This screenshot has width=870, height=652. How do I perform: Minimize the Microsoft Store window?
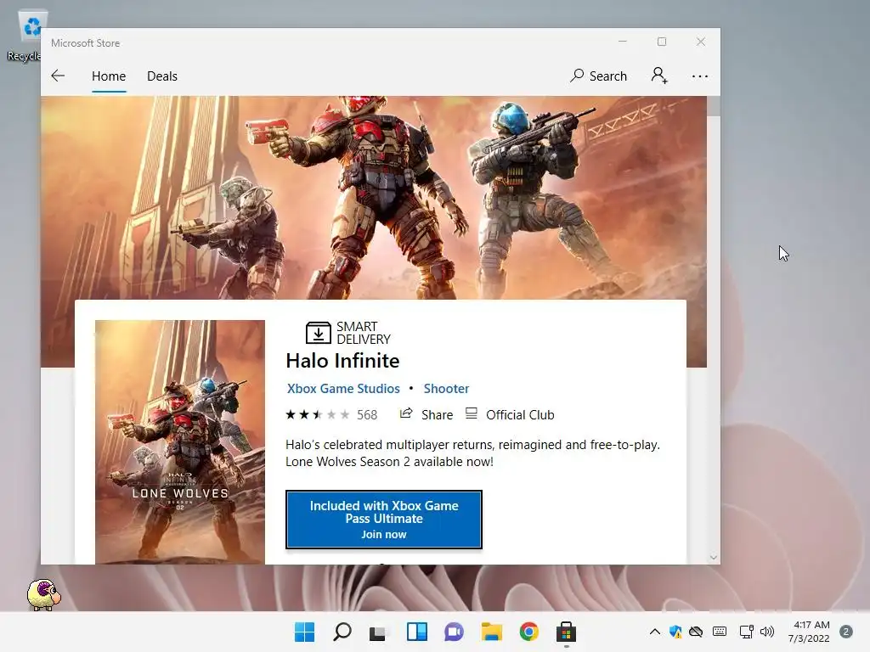tap(623, 42)
